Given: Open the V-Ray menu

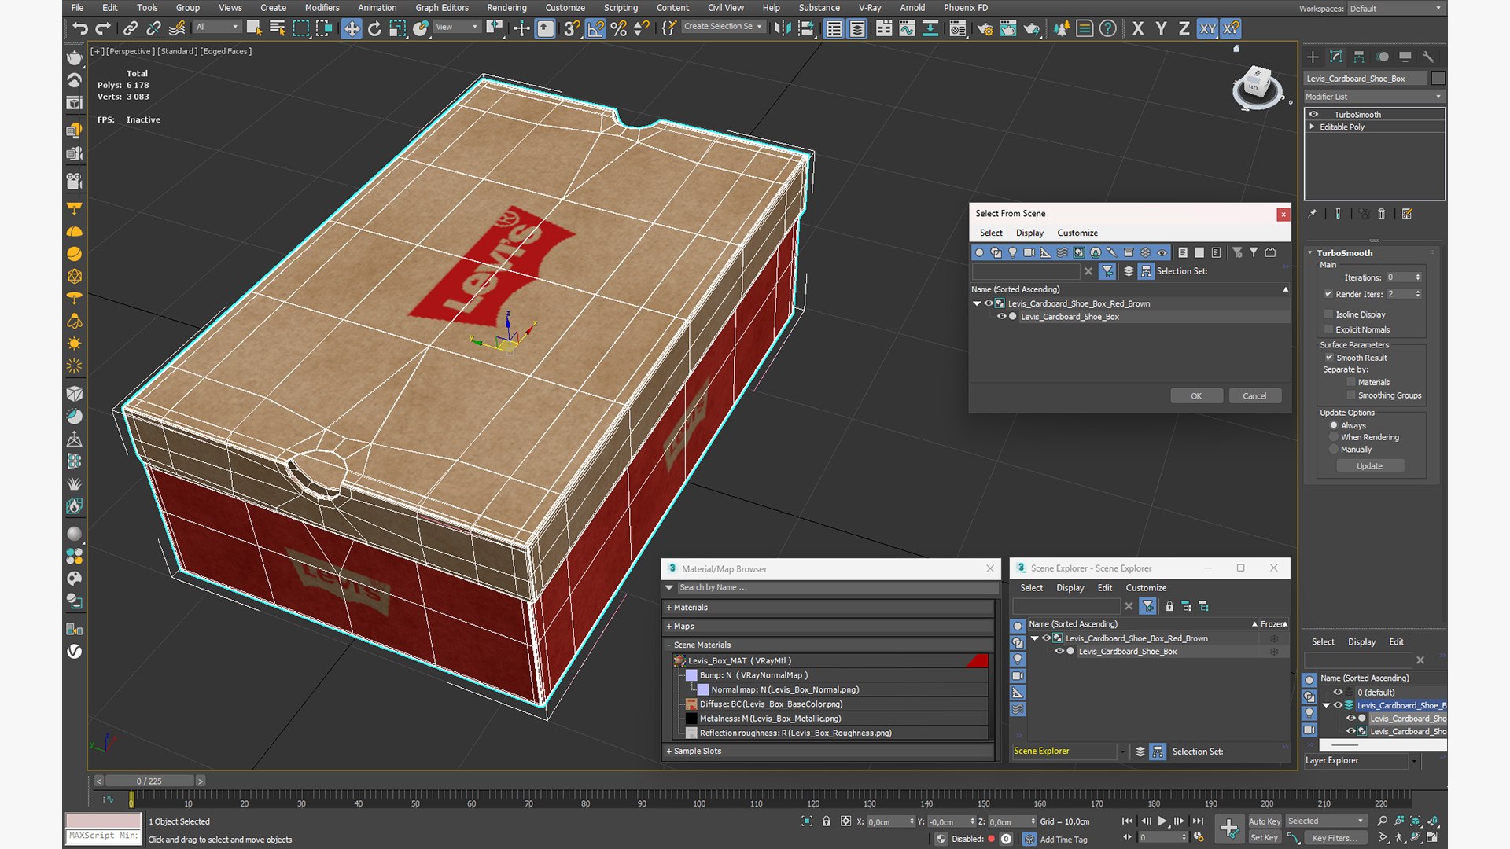Looking at the screenshot, I should tap(870, 8).
